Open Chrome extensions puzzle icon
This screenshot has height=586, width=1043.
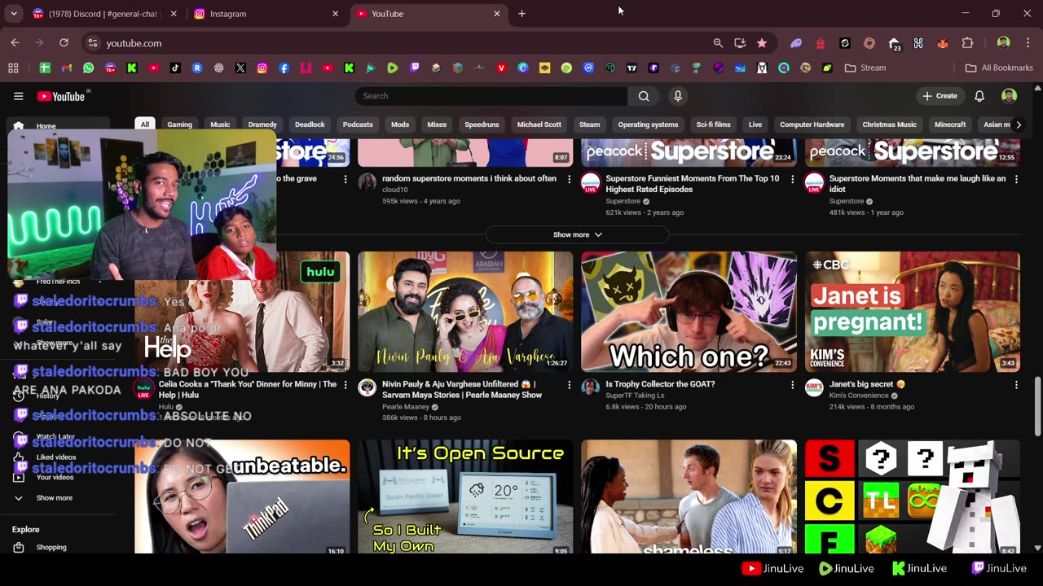click(x=967, y=43)
